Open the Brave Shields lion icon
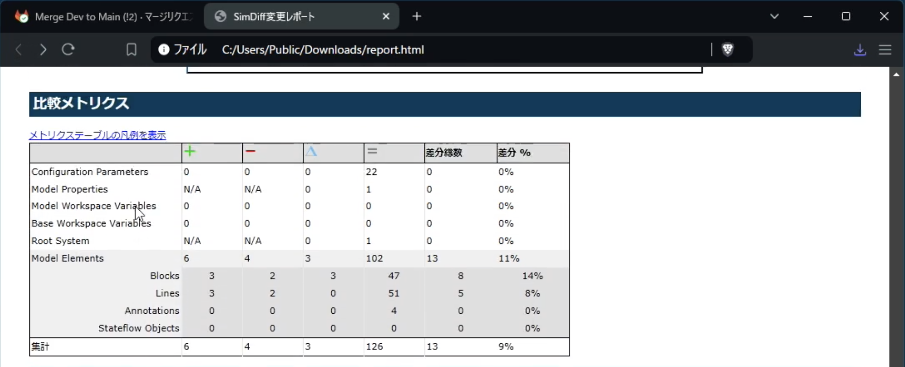 coord(728,49)
